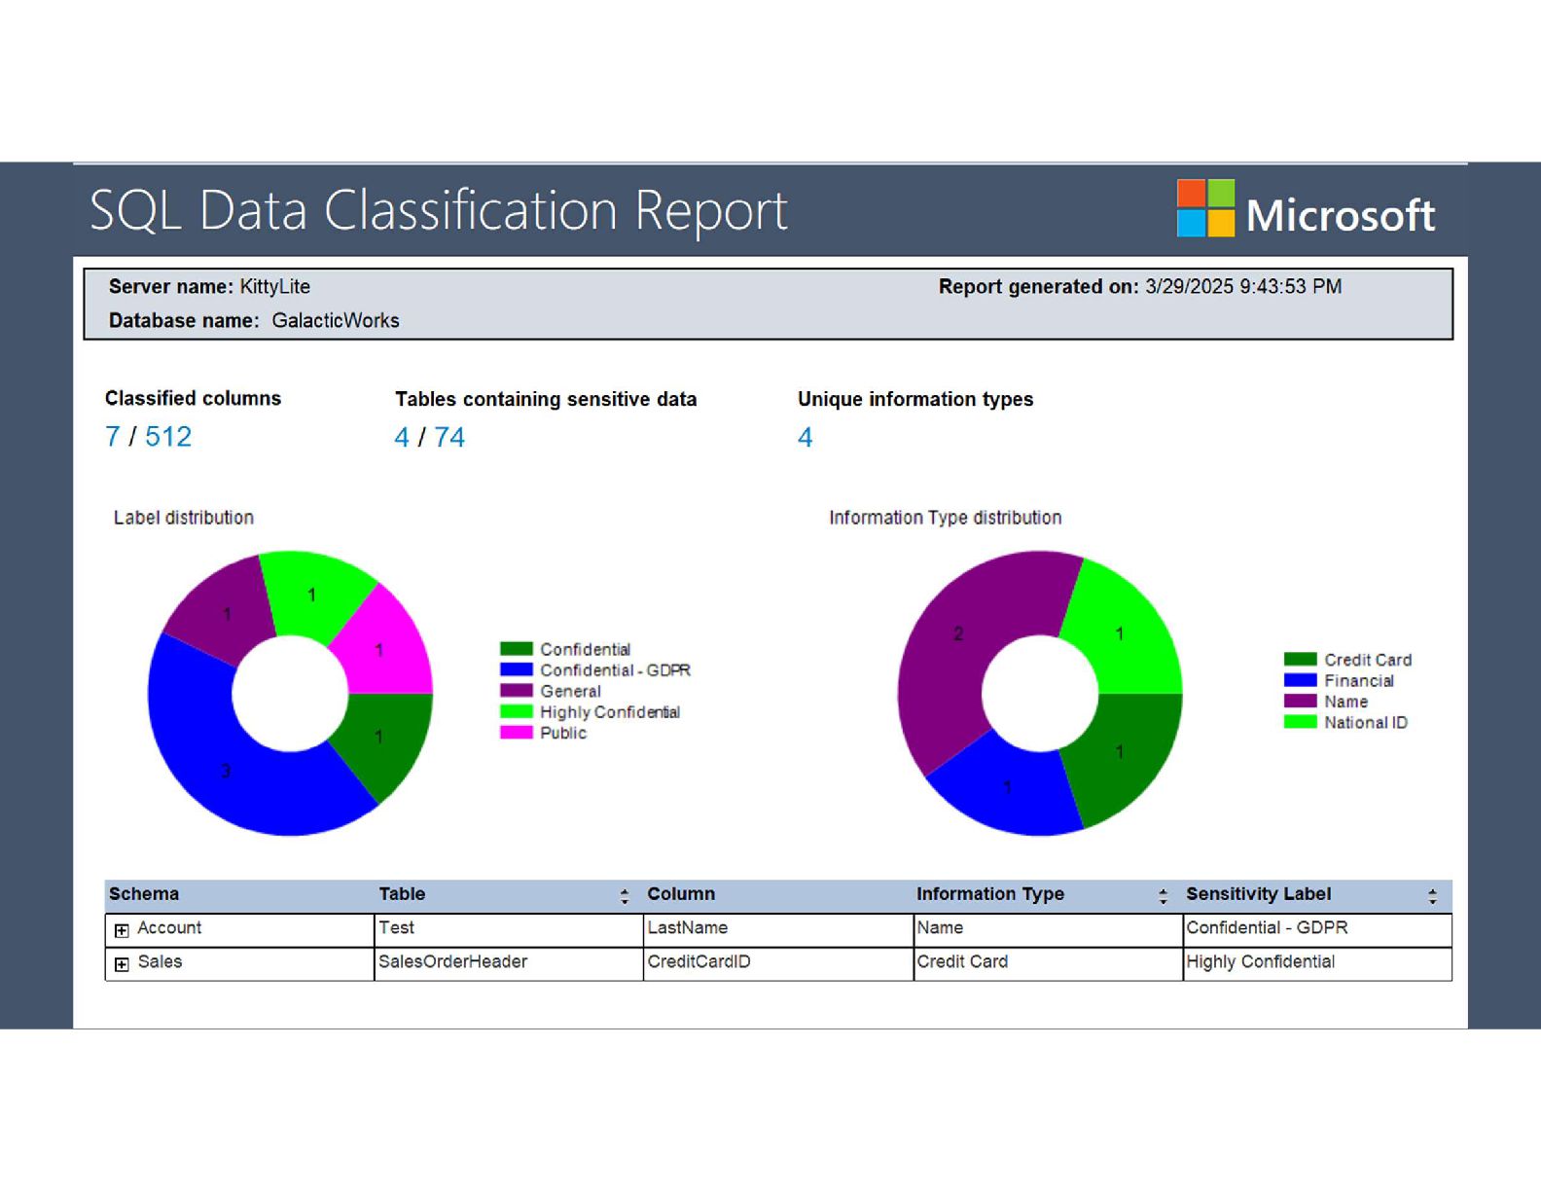Select the CreditCardID cell
The width and height of the screenshot is (1541, 1191).
pyautogui.click(x=778, y=964)
